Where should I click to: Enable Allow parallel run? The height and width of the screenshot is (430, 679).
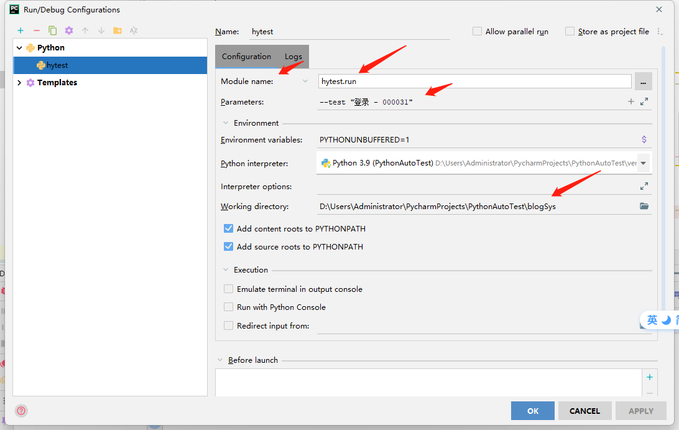pos(477,31)
